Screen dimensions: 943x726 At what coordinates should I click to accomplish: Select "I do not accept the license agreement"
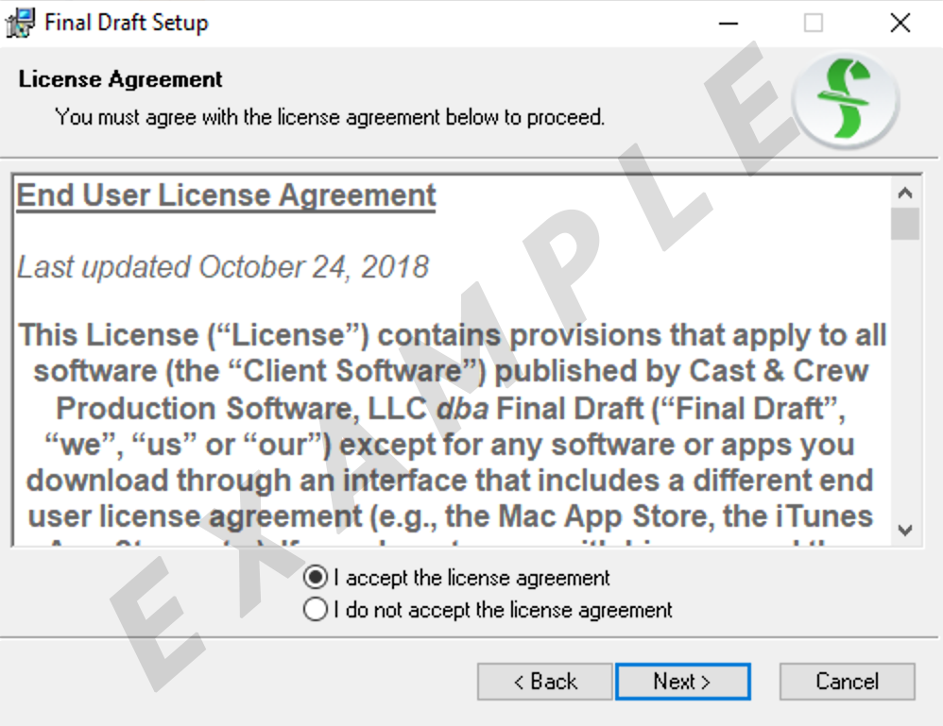316,610
